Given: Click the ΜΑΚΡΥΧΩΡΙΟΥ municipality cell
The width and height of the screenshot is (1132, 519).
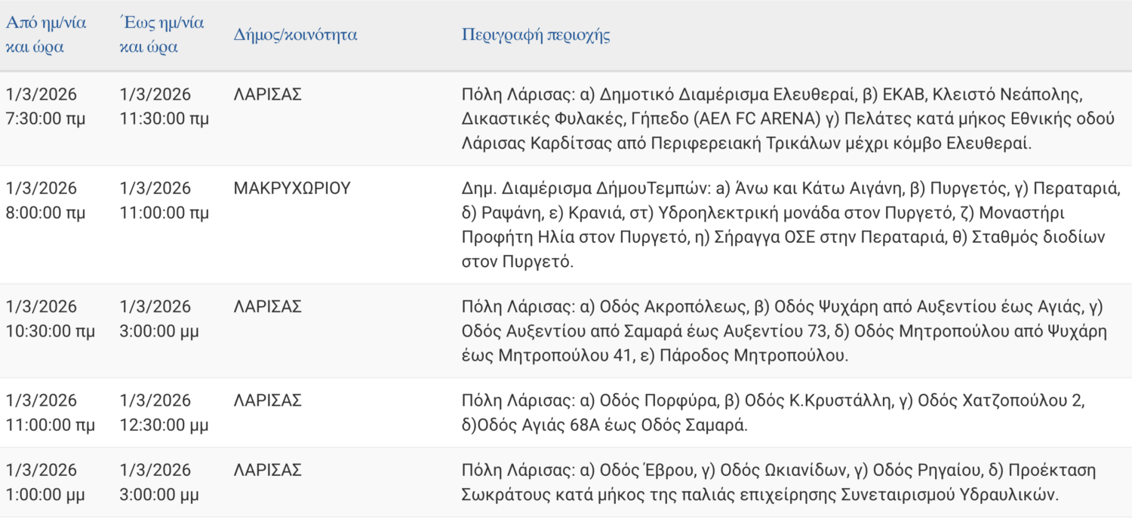Looking at the screenshot, I should coord(293,189).
